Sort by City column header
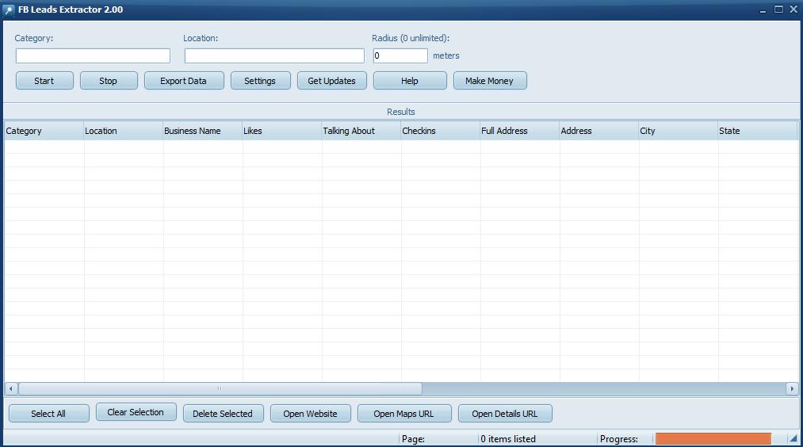803x447 pixels. point(679,131)
